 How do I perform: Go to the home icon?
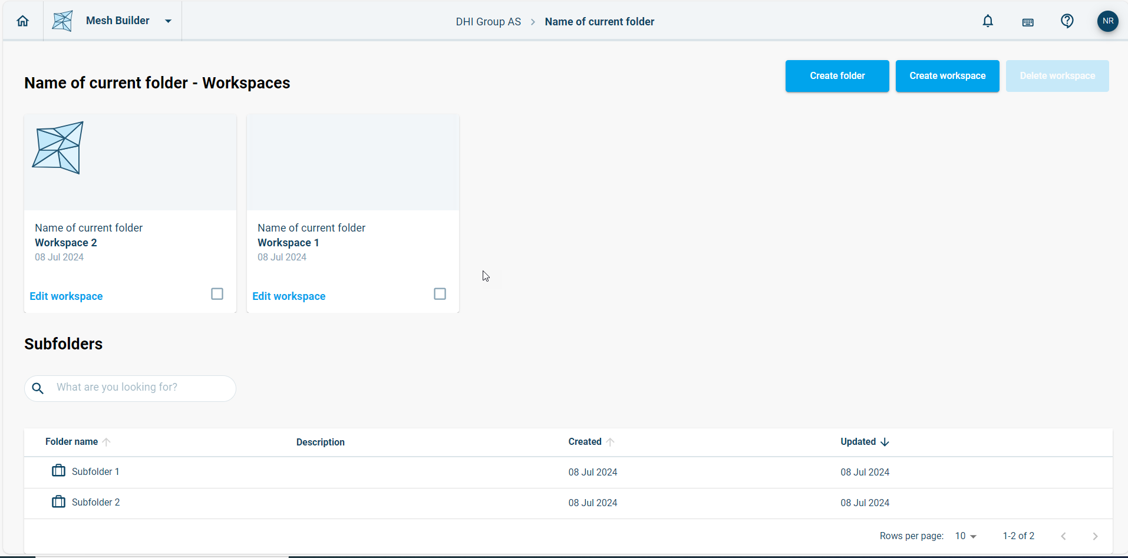click(22, 21)
